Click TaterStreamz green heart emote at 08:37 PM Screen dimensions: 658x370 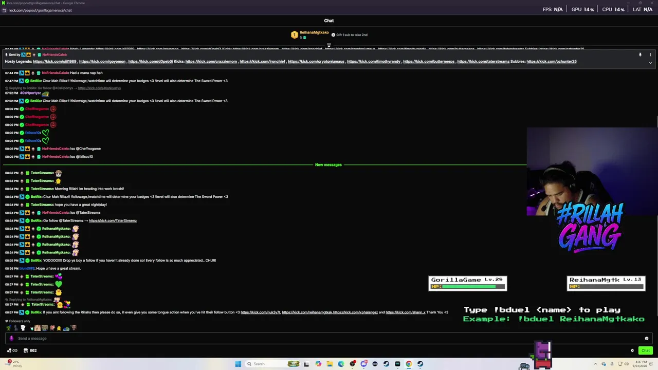(58, 284)
